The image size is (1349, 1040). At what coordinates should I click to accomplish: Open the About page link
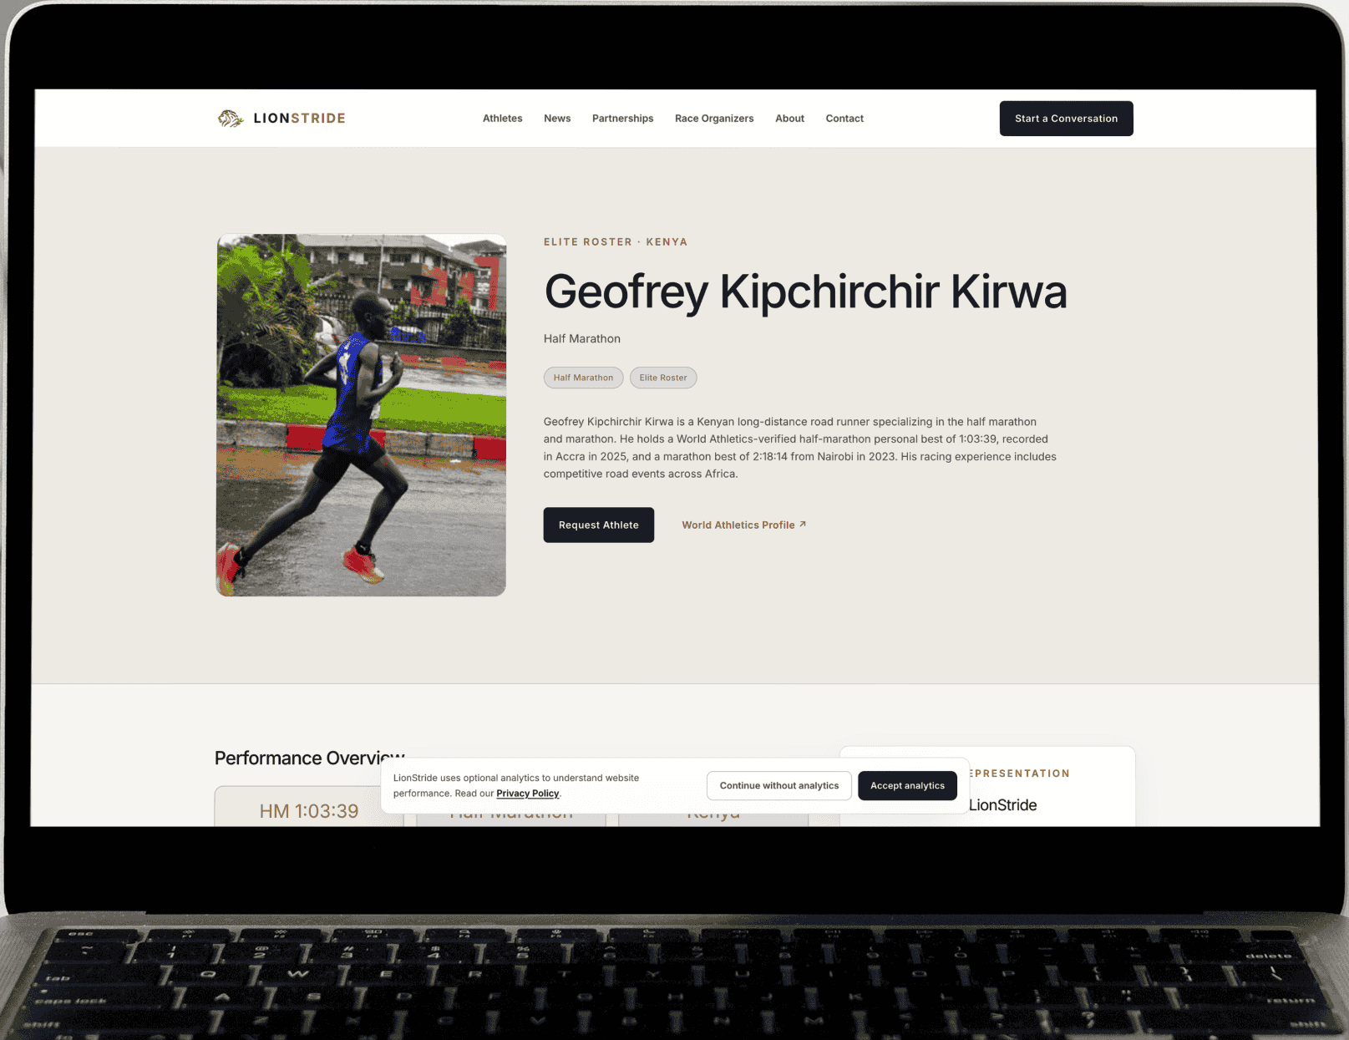[789, 119]
